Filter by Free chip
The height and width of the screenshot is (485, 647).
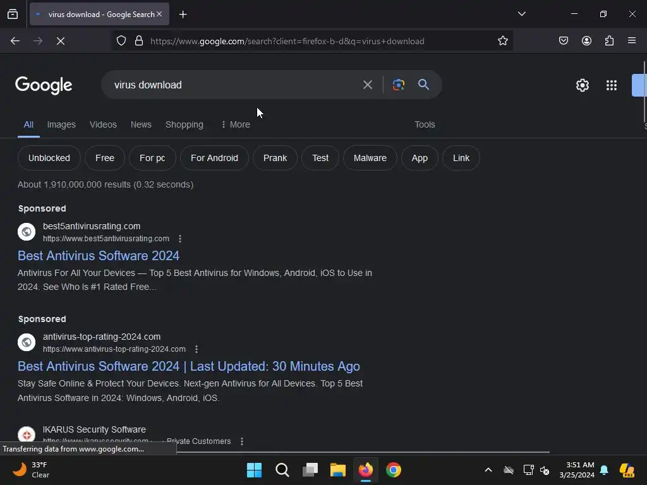(x=105, y=158)
